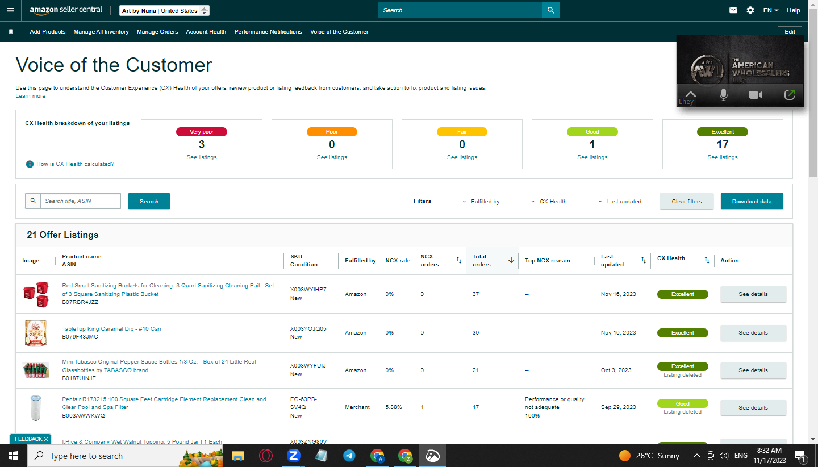818x467 pixels.
Task: Go to Manage All Inventory
Action: point(101,32)
